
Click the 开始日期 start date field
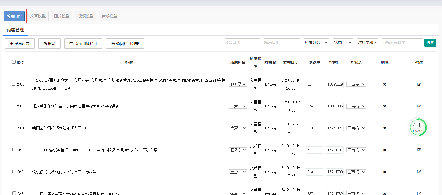coord(242,42)
